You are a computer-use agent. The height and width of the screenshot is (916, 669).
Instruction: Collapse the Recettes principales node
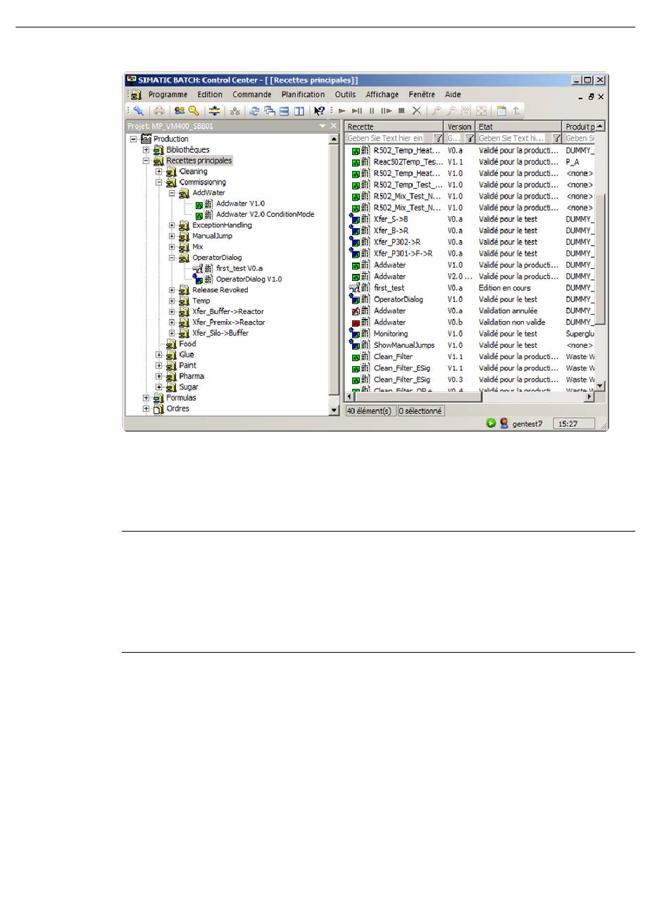point(146,161)
